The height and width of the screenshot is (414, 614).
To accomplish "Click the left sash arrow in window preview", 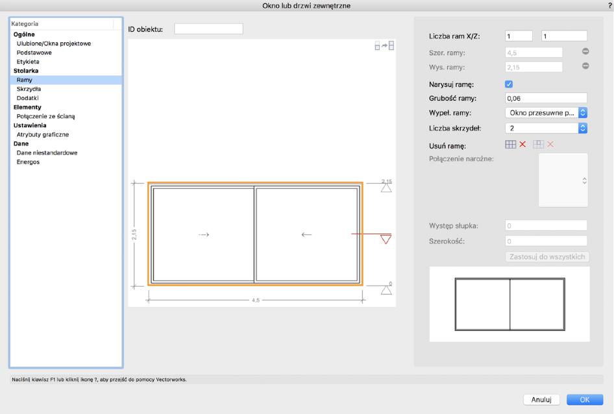I will coord(204,235).
